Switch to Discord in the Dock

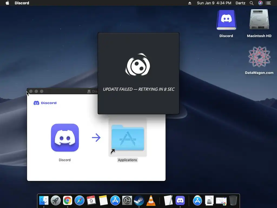click(180, 201)
